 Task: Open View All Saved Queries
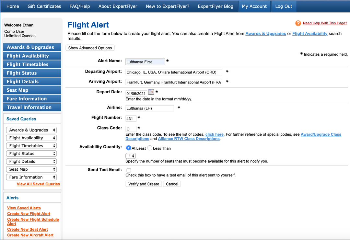tap(38, 184)
